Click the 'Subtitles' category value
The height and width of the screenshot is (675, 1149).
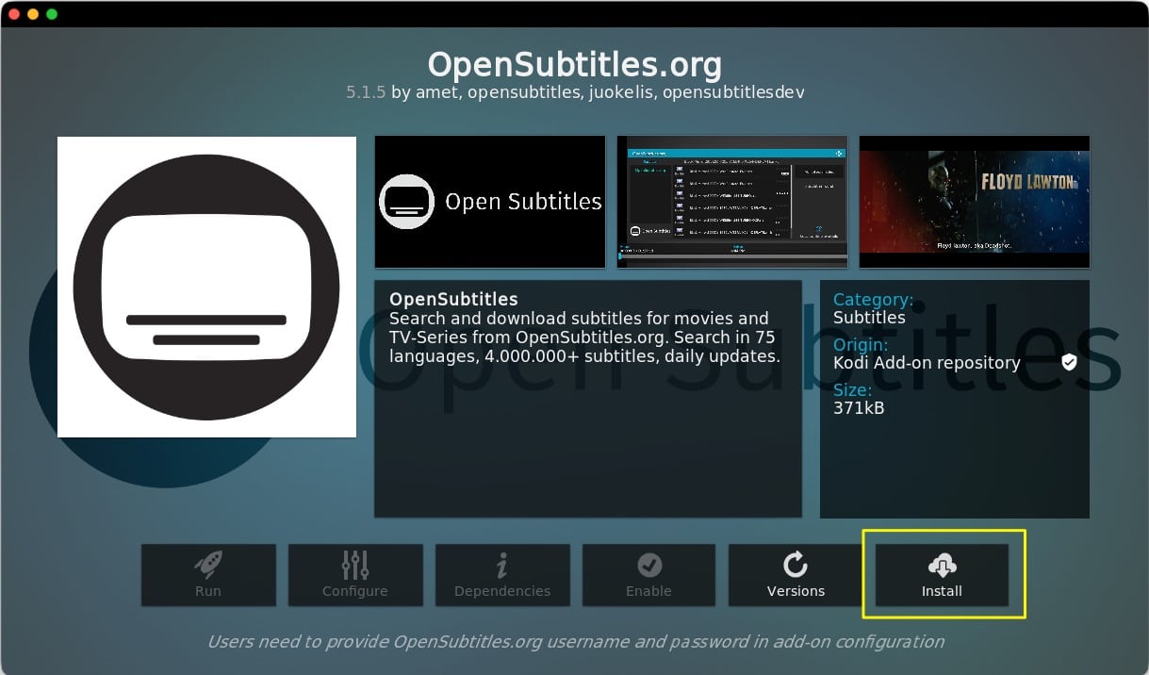coord(869,318)
